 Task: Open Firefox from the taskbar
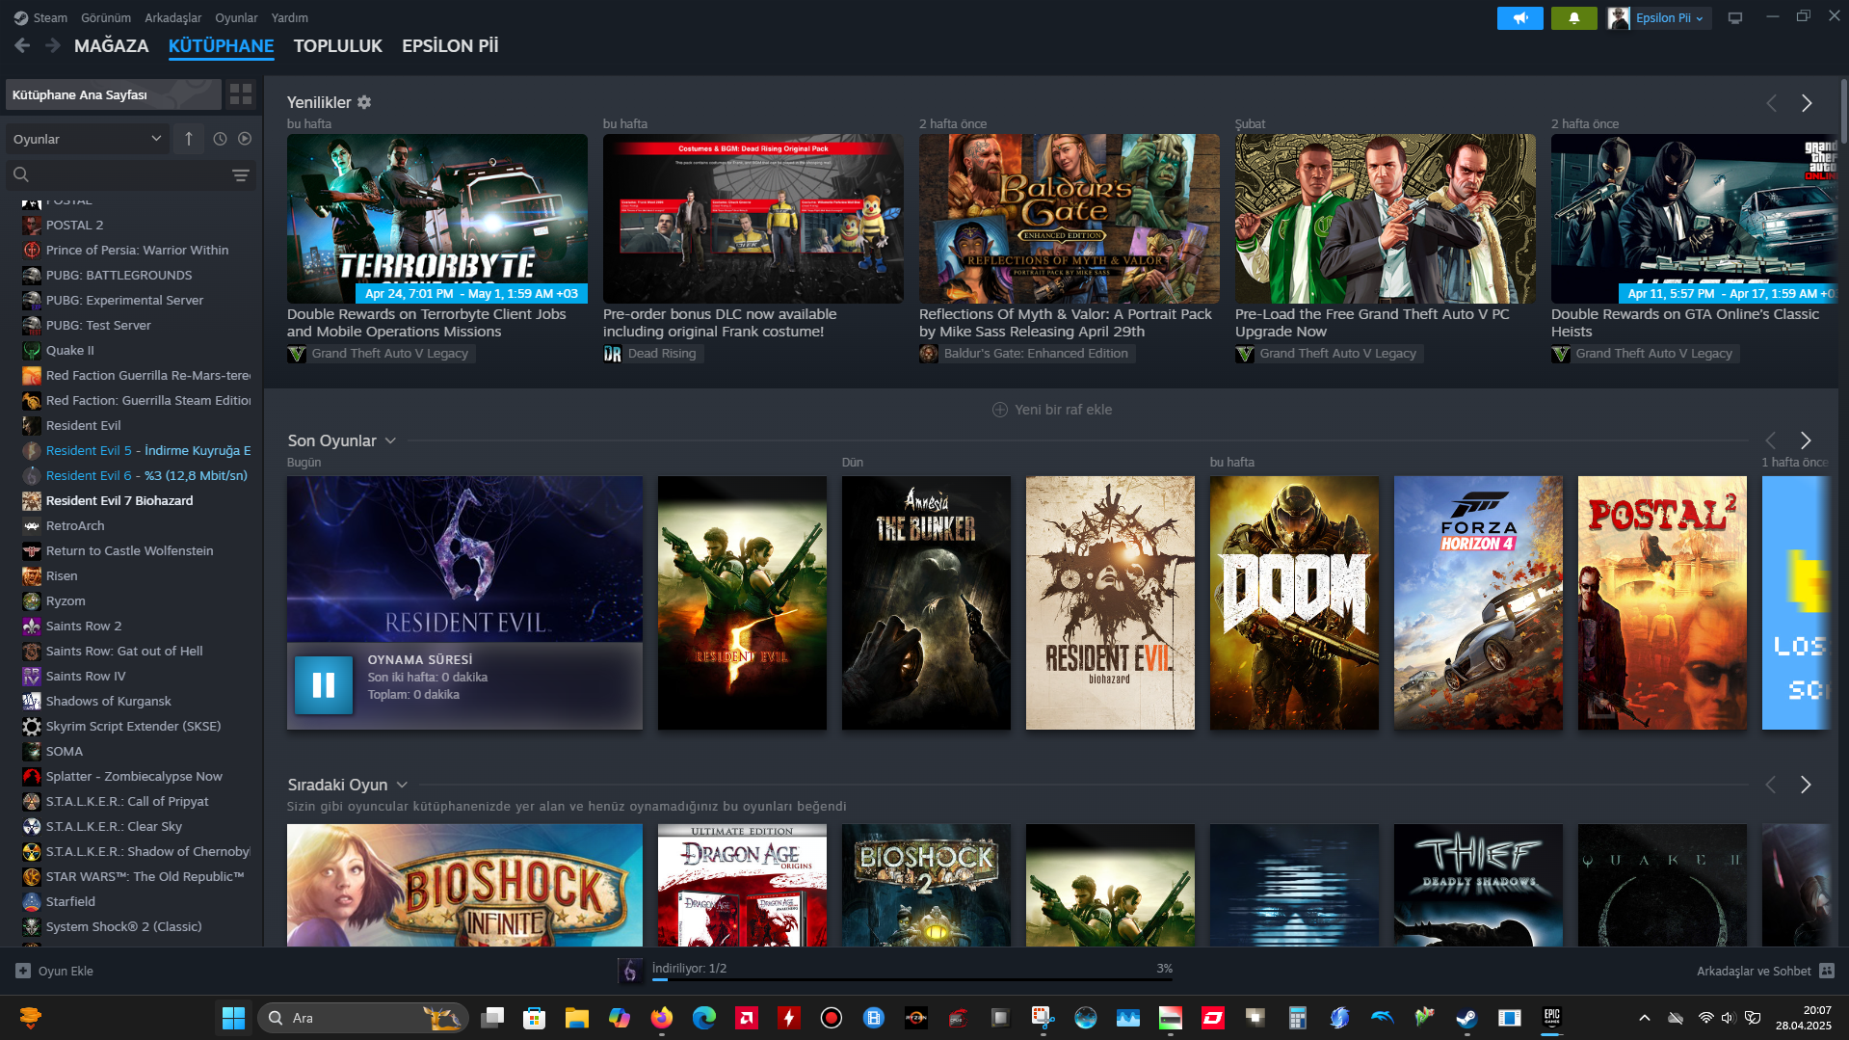click(x=662, y=1018)
